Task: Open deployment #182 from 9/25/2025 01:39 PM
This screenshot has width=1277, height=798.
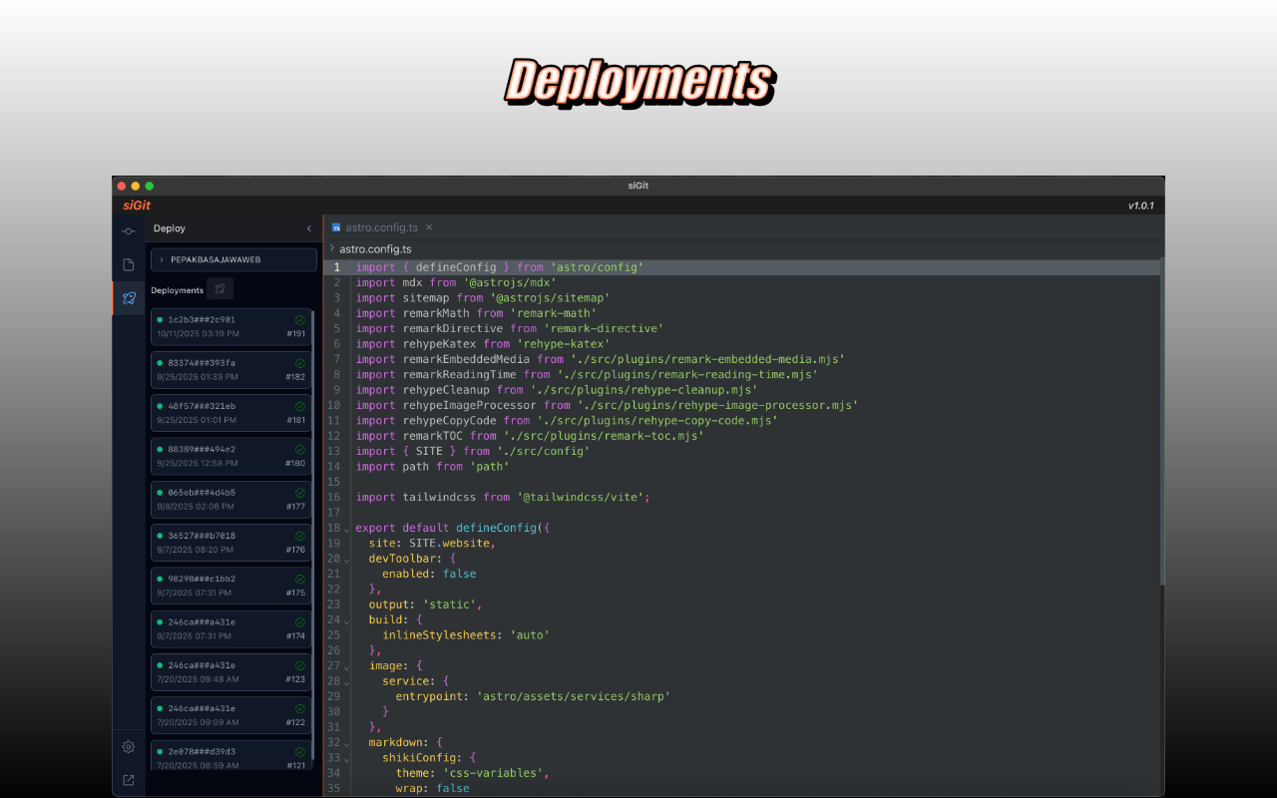Action: tap(231, 370)
